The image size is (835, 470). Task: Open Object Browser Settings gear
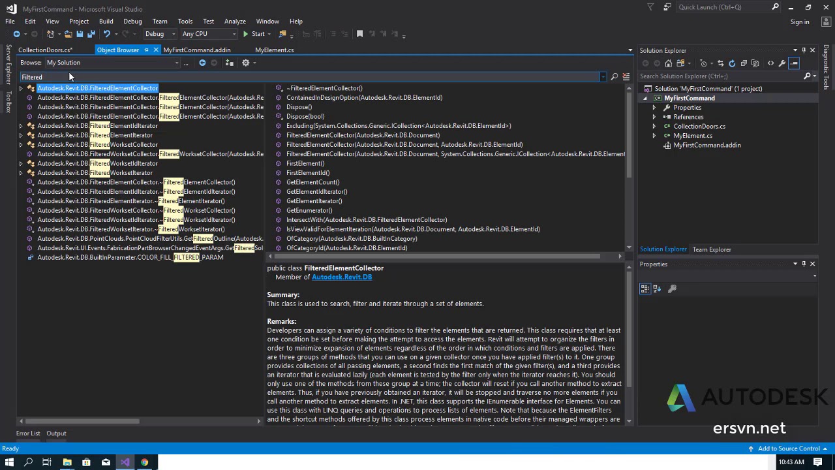(x=246, y=63)
